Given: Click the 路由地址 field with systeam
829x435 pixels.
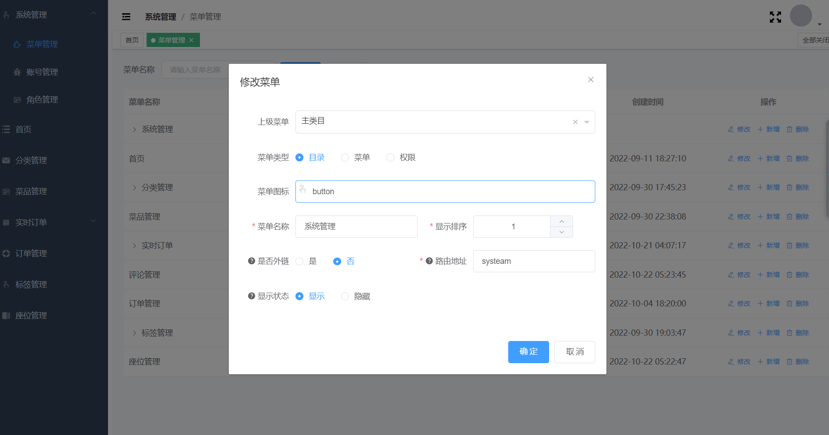Looking at the screenshot, I should click(534, 261).
